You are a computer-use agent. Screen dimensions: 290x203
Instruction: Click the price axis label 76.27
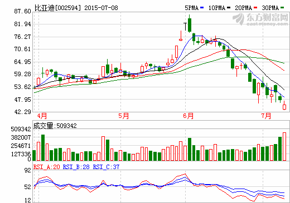[x=22, y=37]
